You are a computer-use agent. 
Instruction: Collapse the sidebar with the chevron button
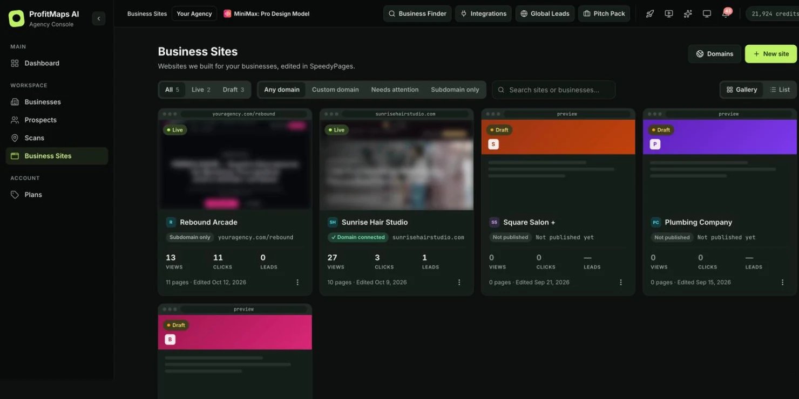coord(99,18)
